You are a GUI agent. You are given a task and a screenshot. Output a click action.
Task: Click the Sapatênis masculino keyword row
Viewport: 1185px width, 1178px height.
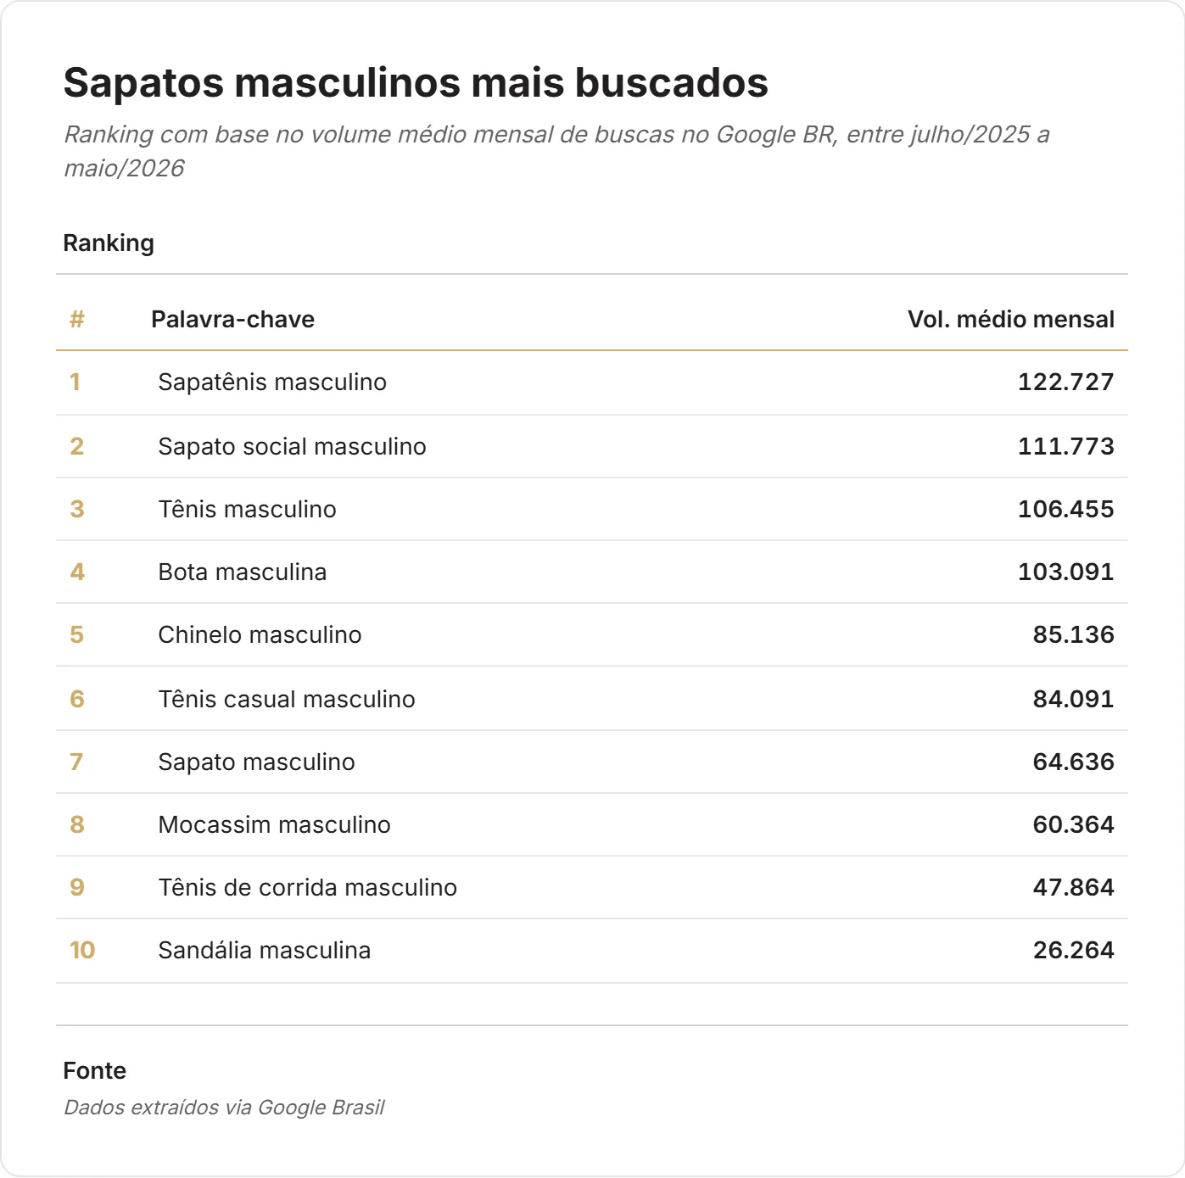[592, 382]
